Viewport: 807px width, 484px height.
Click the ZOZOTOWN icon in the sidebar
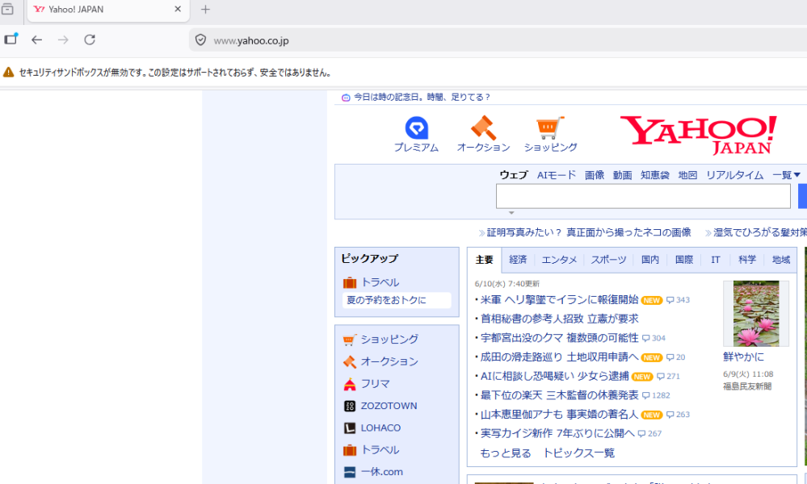click(350, 406)
